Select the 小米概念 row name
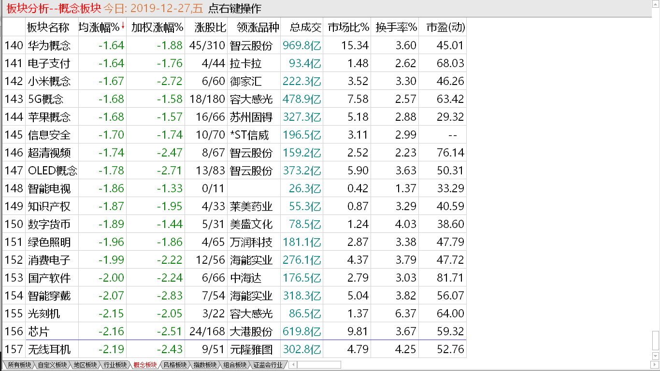This screenshot has width=660, height=371. (x=49, y=81)
